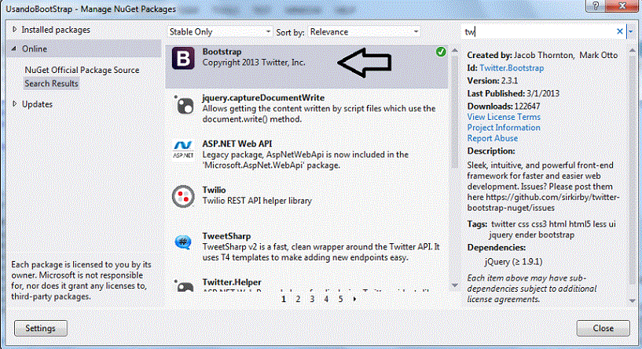The width and height of the screenshot is (642, 349).
Task: Collapse the Online node
Action: (14, 49)
